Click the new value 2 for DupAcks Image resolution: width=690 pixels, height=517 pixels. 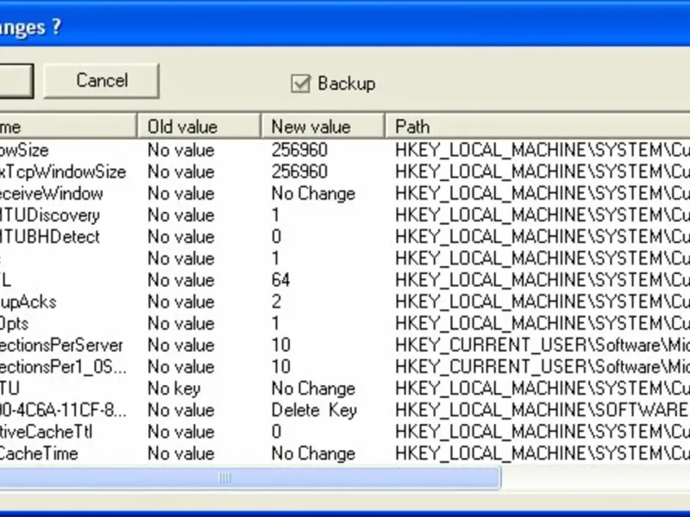[x=276, y=302]
